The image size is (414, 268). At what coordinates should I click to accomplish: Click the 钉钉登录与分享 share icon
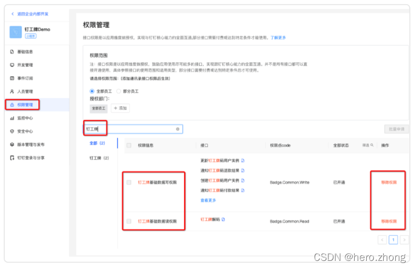click(12, 158)
